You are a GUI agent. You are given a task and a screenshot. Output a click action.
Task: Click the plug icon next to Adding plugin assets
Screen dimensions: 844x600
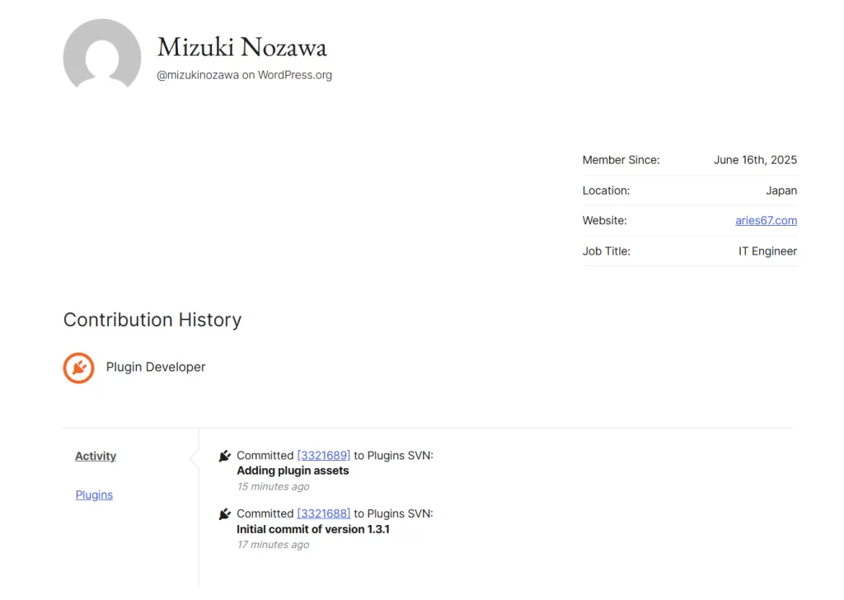coord(224,455)
